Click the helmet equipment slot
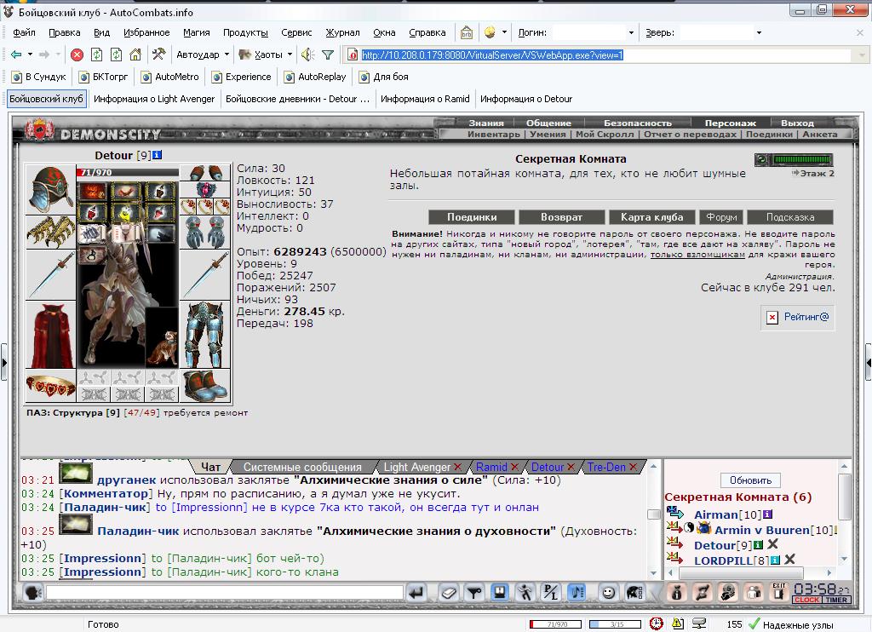872x632 pixels. [x=50, y=189]
